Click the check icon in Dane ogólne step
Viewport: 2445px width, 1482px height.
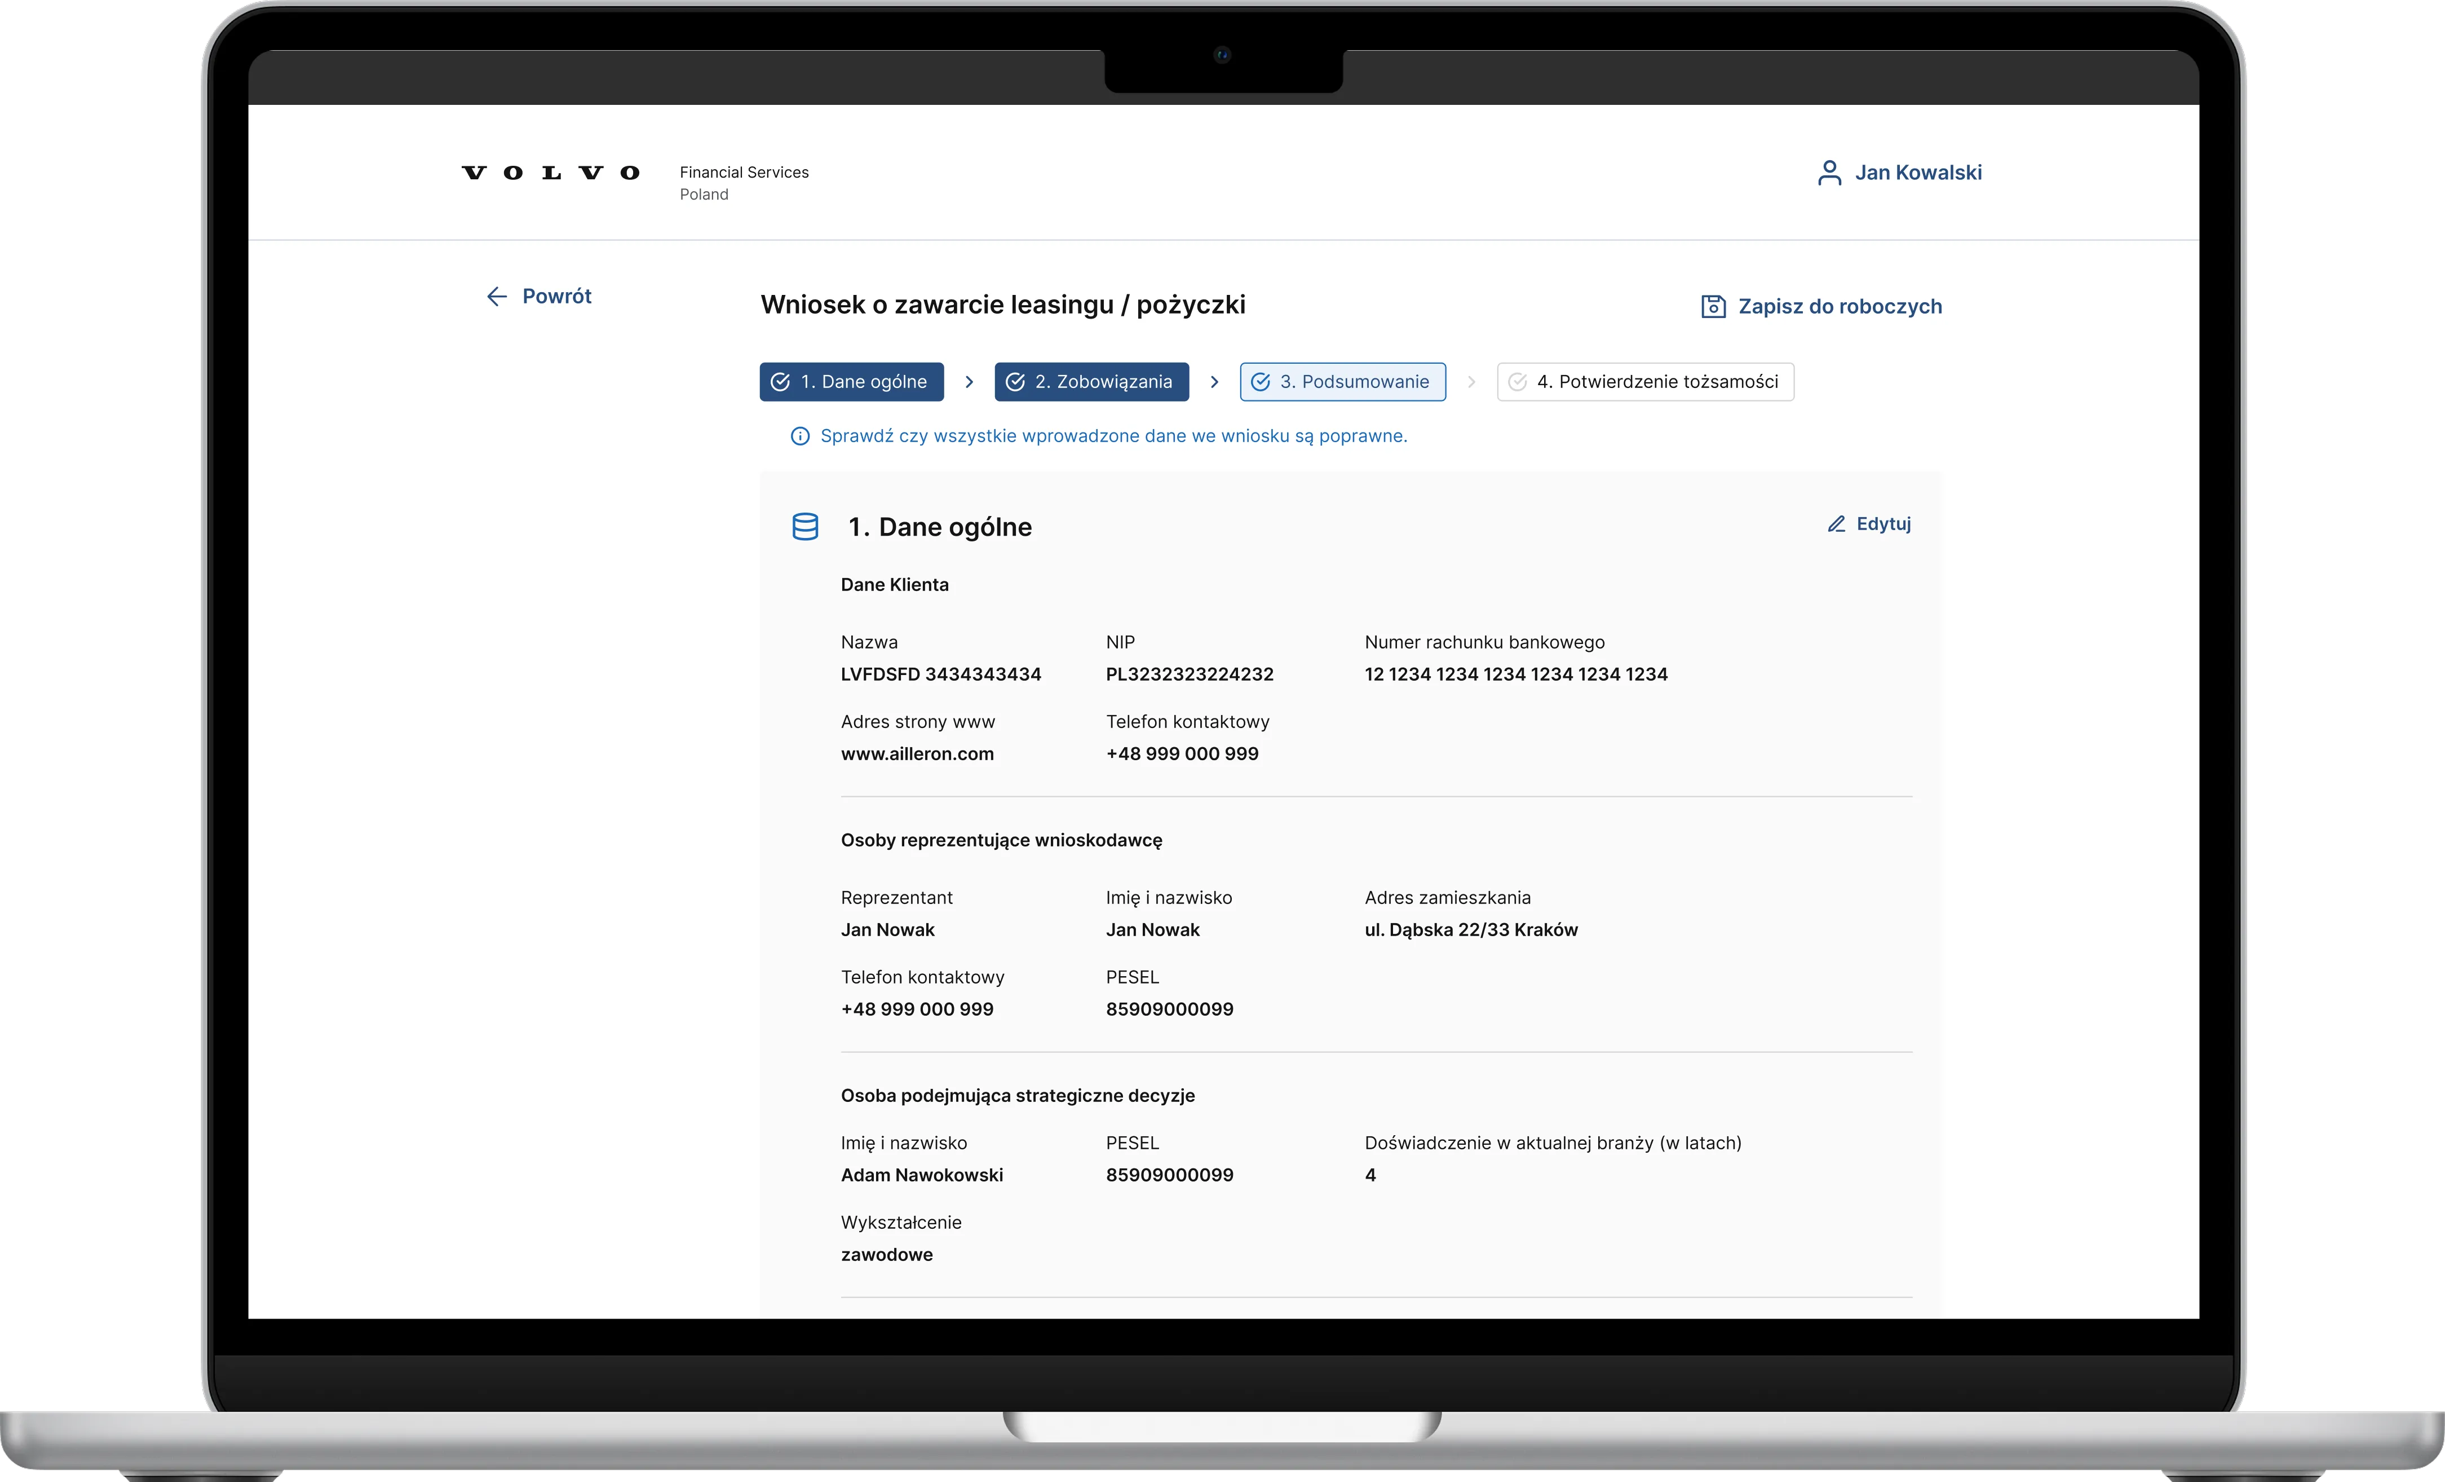pos(781,382)
